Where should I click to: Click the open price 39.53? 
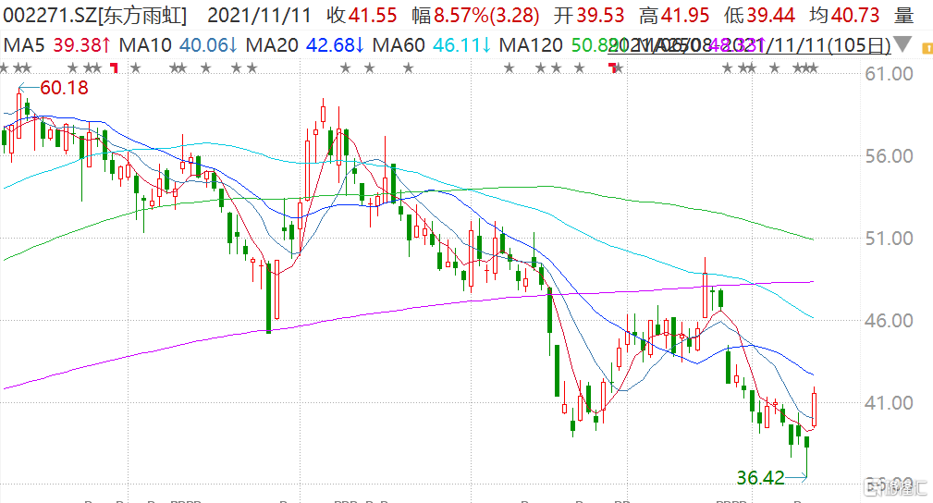(x=601, y=16)
